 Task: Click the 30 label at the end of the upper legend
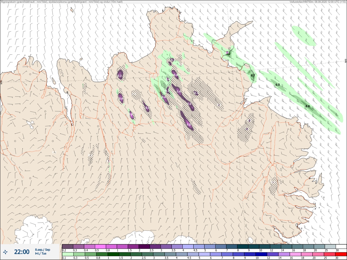[x=337, y=250]
